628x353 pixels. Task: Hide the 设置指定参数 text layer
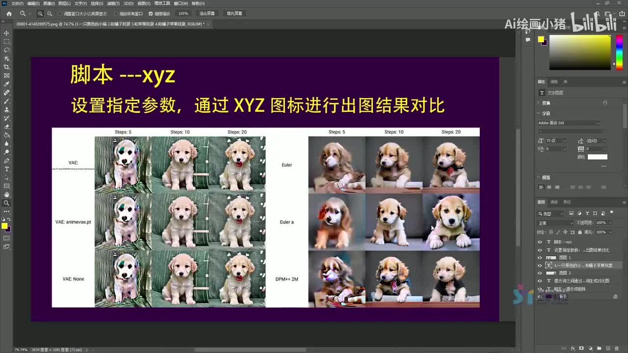[540, 250]
